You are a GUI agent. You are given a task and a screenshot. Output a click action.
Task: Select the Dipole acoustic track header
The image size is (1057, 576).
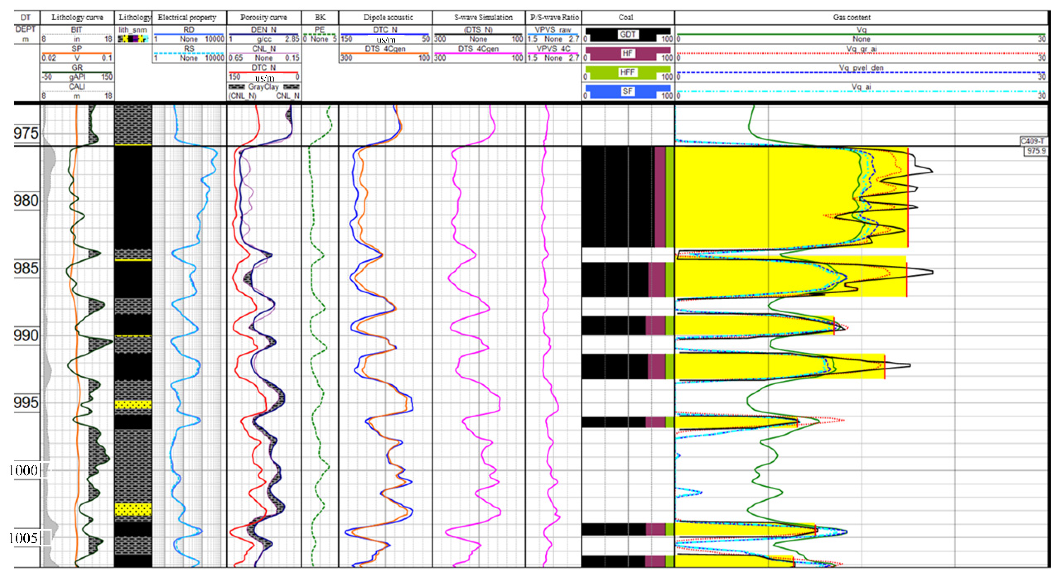click(x=388, y=17)
